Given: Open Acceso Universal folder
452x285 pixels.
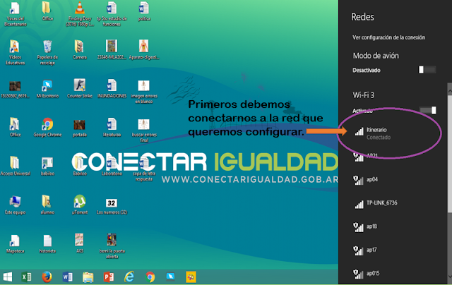Looking at the screenshot, I should (x=15, y=166).
